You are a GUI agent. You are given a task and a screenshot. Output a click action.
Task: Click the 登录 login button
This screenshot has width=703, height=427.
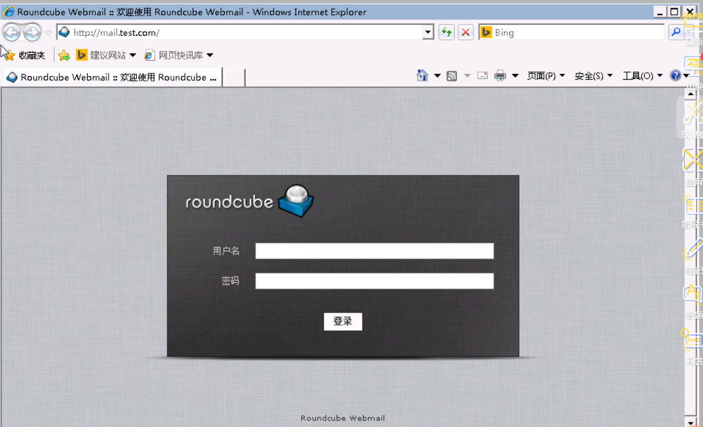click(x=343, y=321)
